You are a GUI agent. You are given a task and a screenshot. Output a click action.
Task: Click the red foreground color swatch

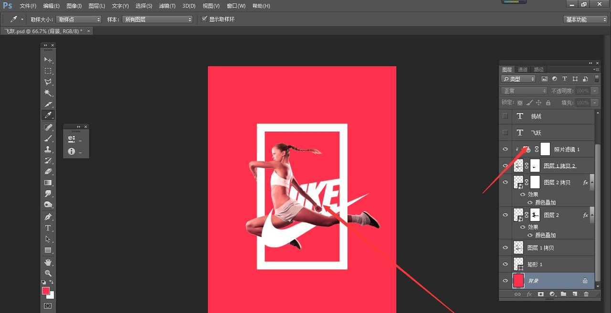[x=46, y=291]
